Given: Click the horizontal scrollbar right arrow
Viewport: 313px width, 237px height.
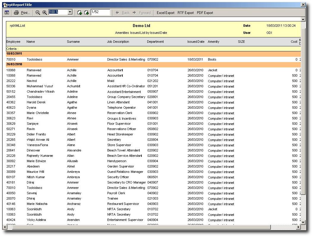Looking at the screenshot, I should [298, 227].
